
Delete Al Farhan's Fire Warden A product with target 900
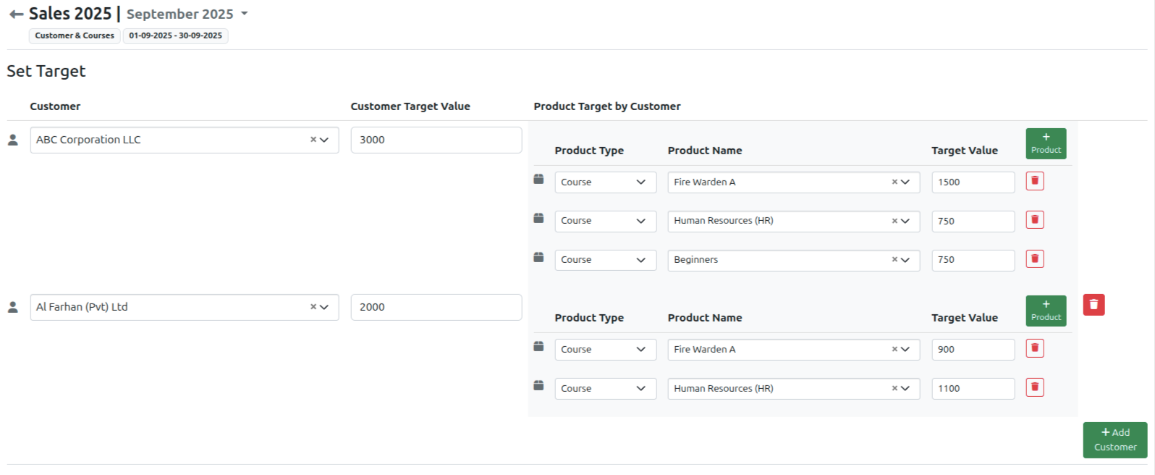tap(1035, 348)
